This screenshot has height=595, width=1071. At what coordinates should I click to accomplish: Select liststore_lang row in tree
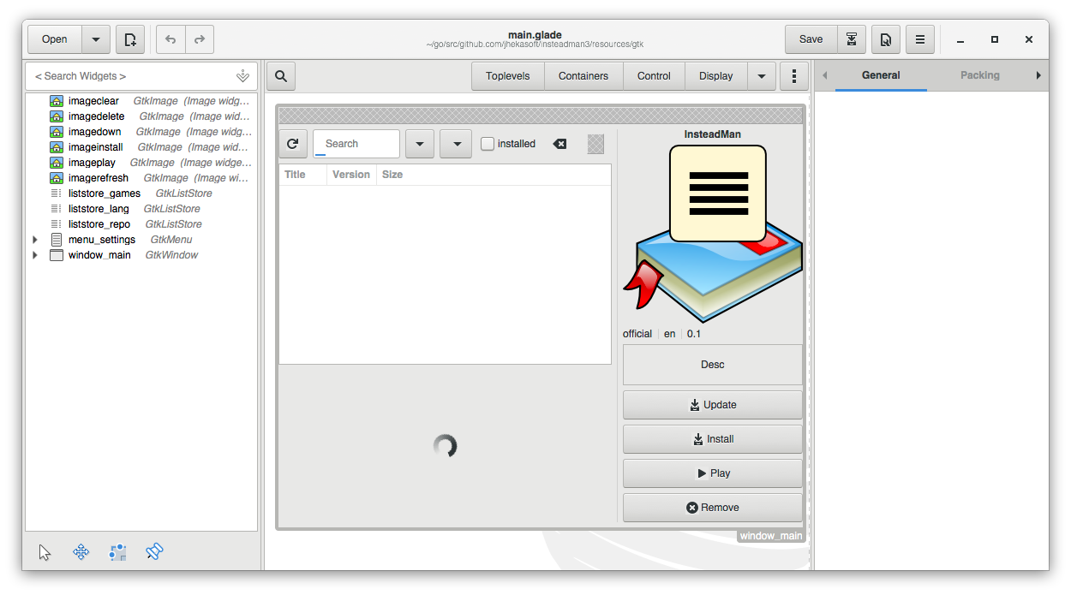coord(141,209)
